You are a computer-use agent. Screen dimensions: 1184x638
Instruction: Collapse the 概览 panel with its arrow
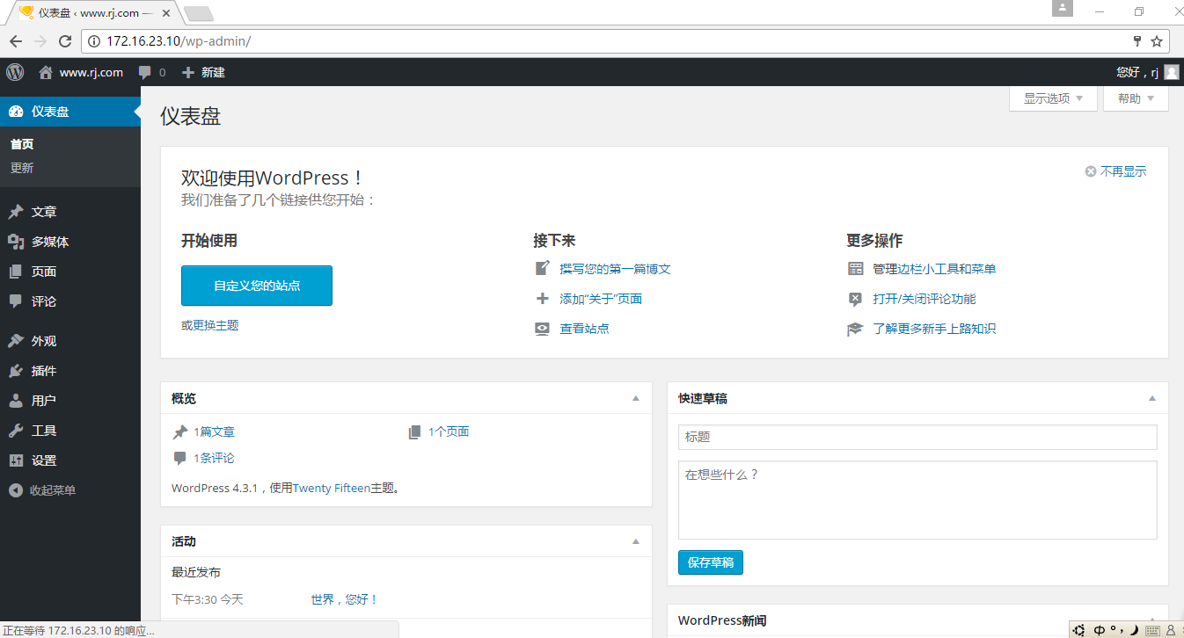tap(636, 399)
